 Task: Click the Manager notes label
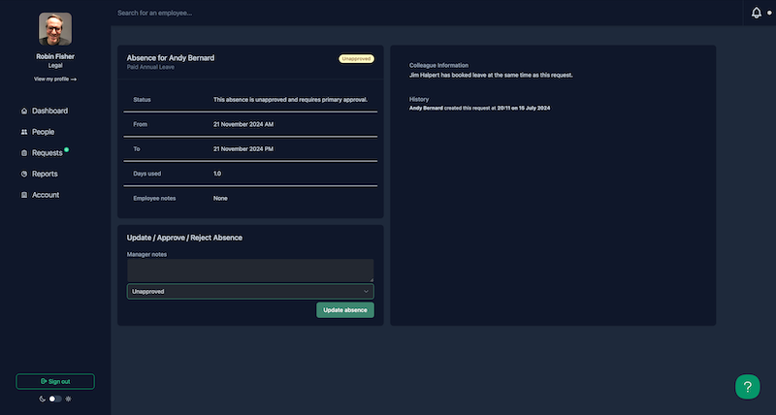pyautogui.click(x=146, y=254)
